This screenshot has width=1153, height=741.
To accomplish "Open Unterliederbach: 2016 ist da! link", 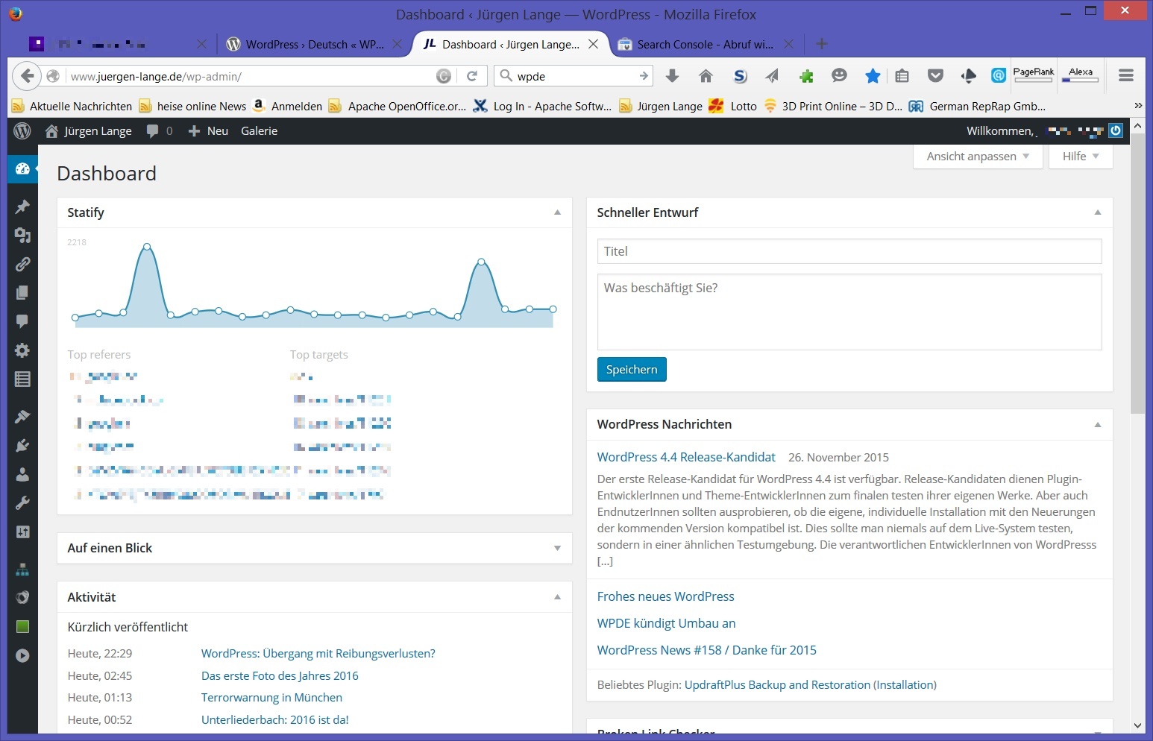I will [x=274, y=719].
